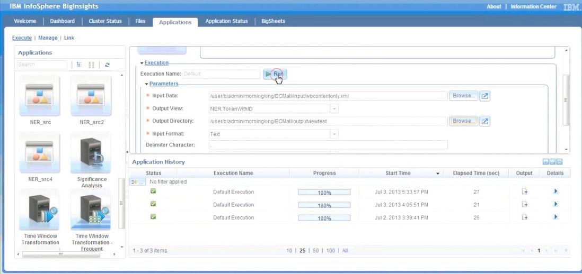Show 50 items per page

315,251
